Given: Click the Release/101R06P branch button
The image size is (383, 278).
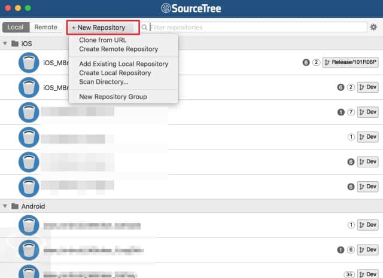Looking at the screenshot, I should [x=351, y=62].
